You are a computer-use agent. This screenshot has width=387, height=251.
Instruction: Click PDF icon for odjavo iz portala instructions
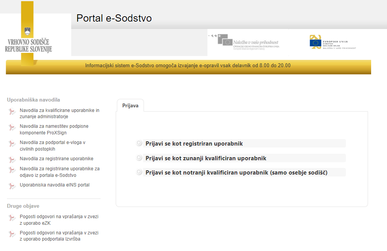(x=12, y=170)
